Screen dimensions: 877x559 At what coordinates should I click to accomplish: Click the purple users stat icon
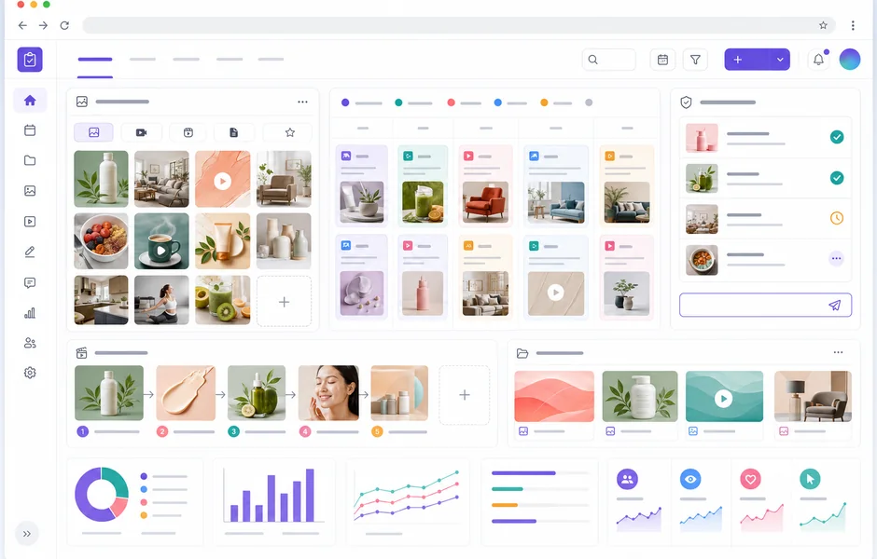tap(628, 479)
